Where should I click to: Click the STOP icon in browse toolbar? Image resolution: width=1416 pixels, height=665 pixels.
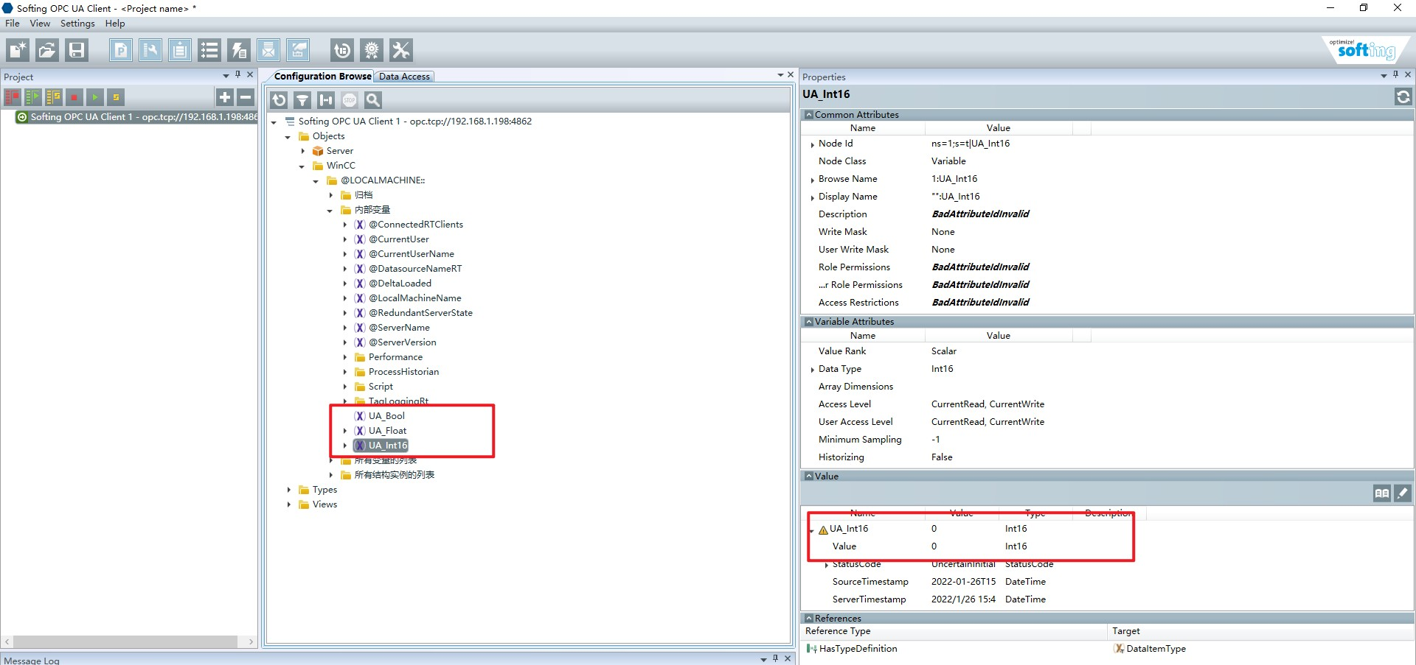click(x=350, y=99)
